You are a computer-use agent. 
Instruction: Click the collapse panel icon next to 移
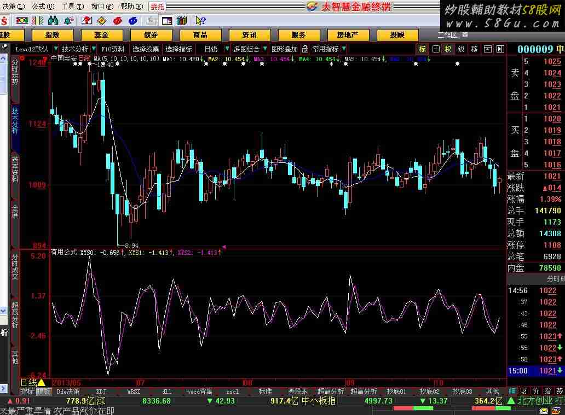tap(487, 49)
